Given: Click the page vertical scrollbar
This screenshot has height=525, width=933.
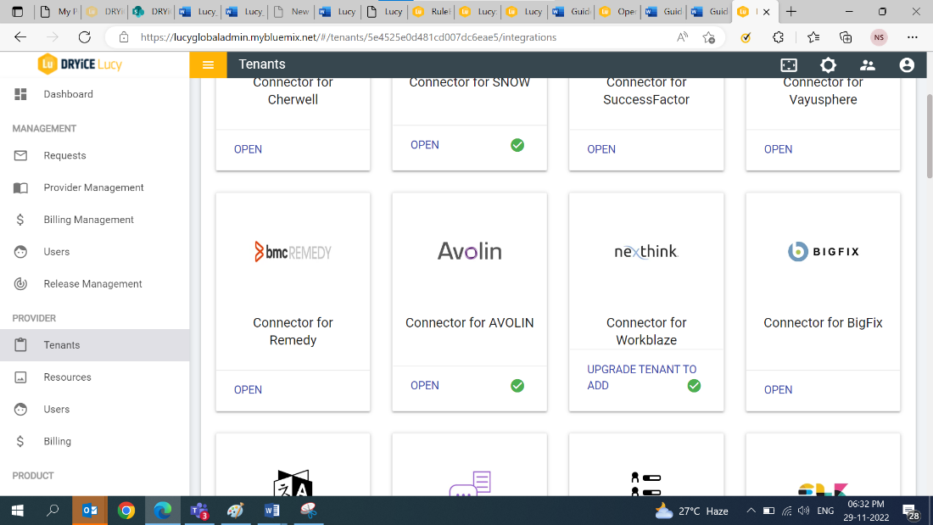Looking at the screenshot, I should 929,136.
